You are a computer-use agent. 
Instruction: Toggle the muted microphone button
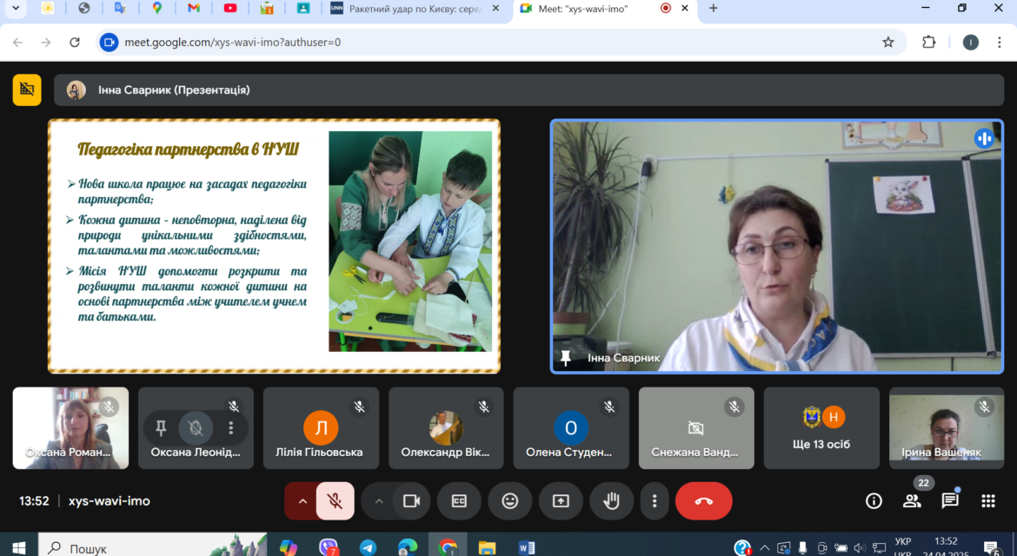click(336, 501)
